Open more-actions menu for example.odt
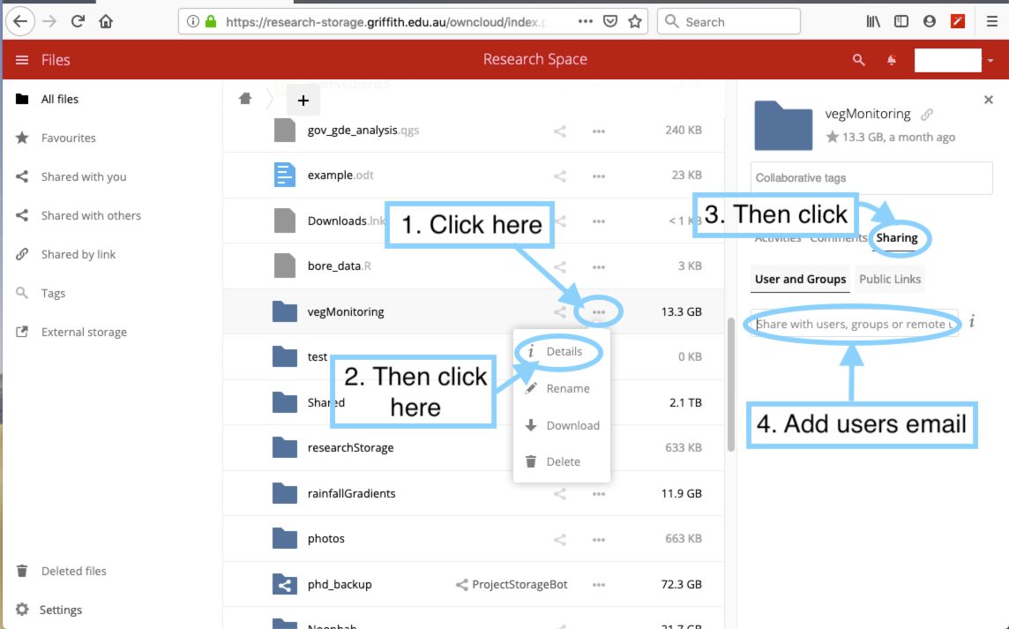 coord(599,176)
